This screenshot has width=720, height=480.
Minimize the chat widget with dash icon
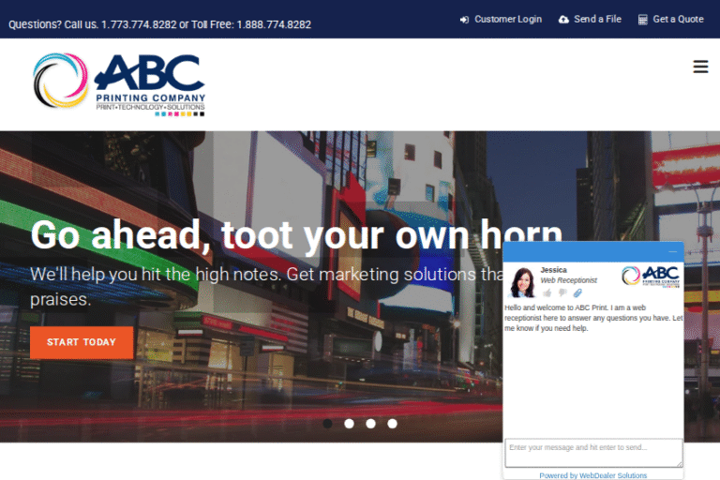pos(672,252)
